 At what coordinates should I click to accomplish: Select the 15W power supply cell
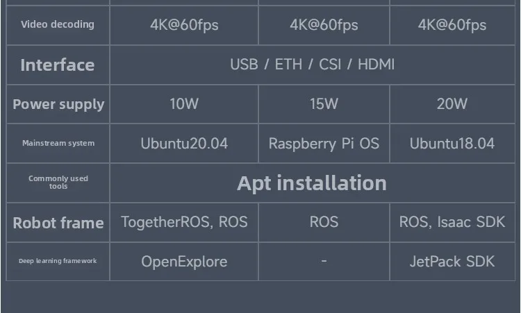pos(324,104)
